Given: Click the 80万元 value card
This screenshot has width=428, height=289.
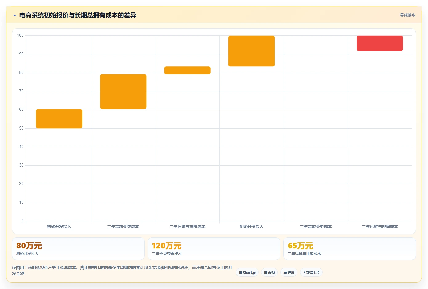Looking at the screenshot, I should [78, 249].
